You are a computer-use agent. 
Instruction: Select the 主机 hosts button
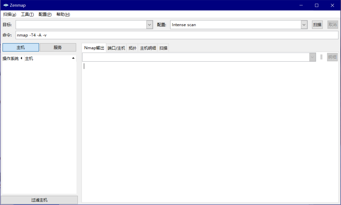click(x=21, y=47)
